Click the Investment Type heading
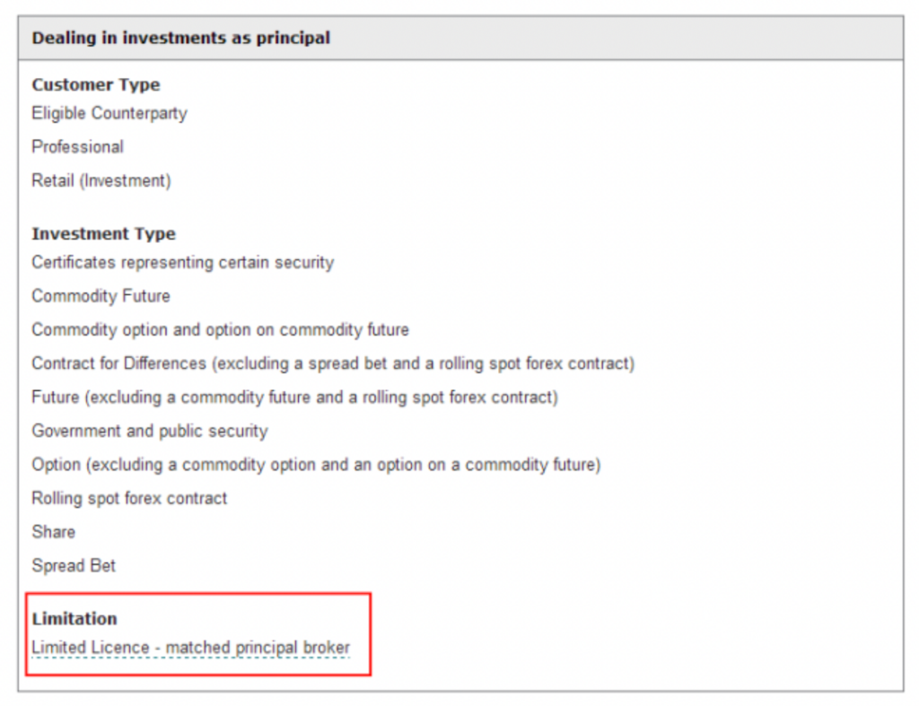 104,233
